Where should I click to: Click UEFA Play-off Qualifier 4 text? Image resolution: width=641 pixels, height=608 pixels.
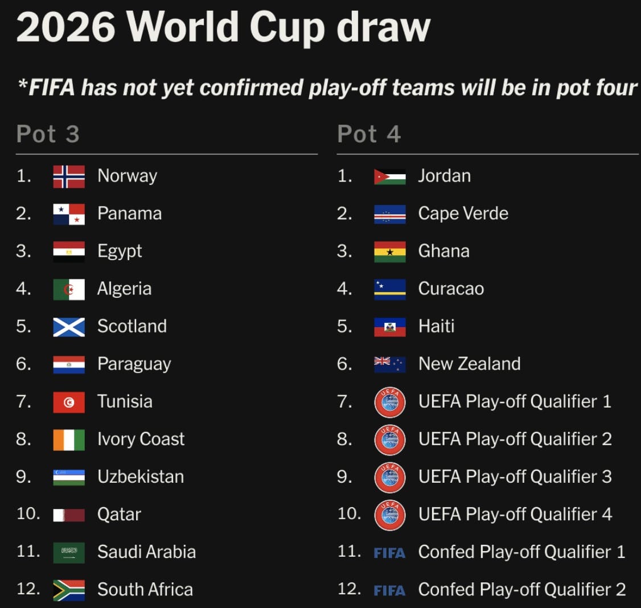tap(515, 514)
